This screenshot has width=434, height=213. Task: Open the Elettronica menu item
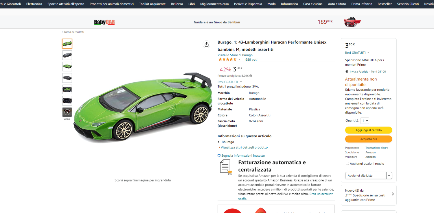(34, 4)
